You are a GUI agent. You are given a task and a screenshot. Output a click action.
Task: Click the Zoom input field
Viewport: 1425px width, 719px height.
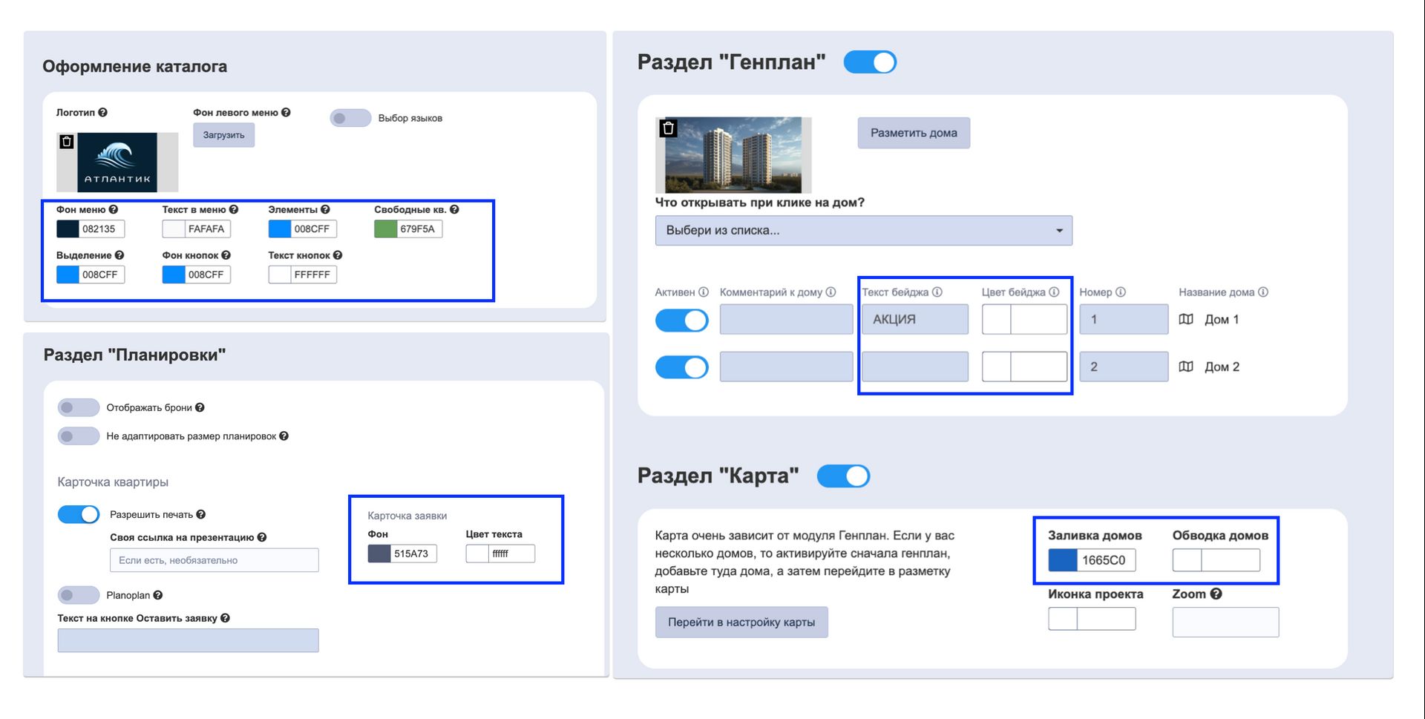point(1226,622)
